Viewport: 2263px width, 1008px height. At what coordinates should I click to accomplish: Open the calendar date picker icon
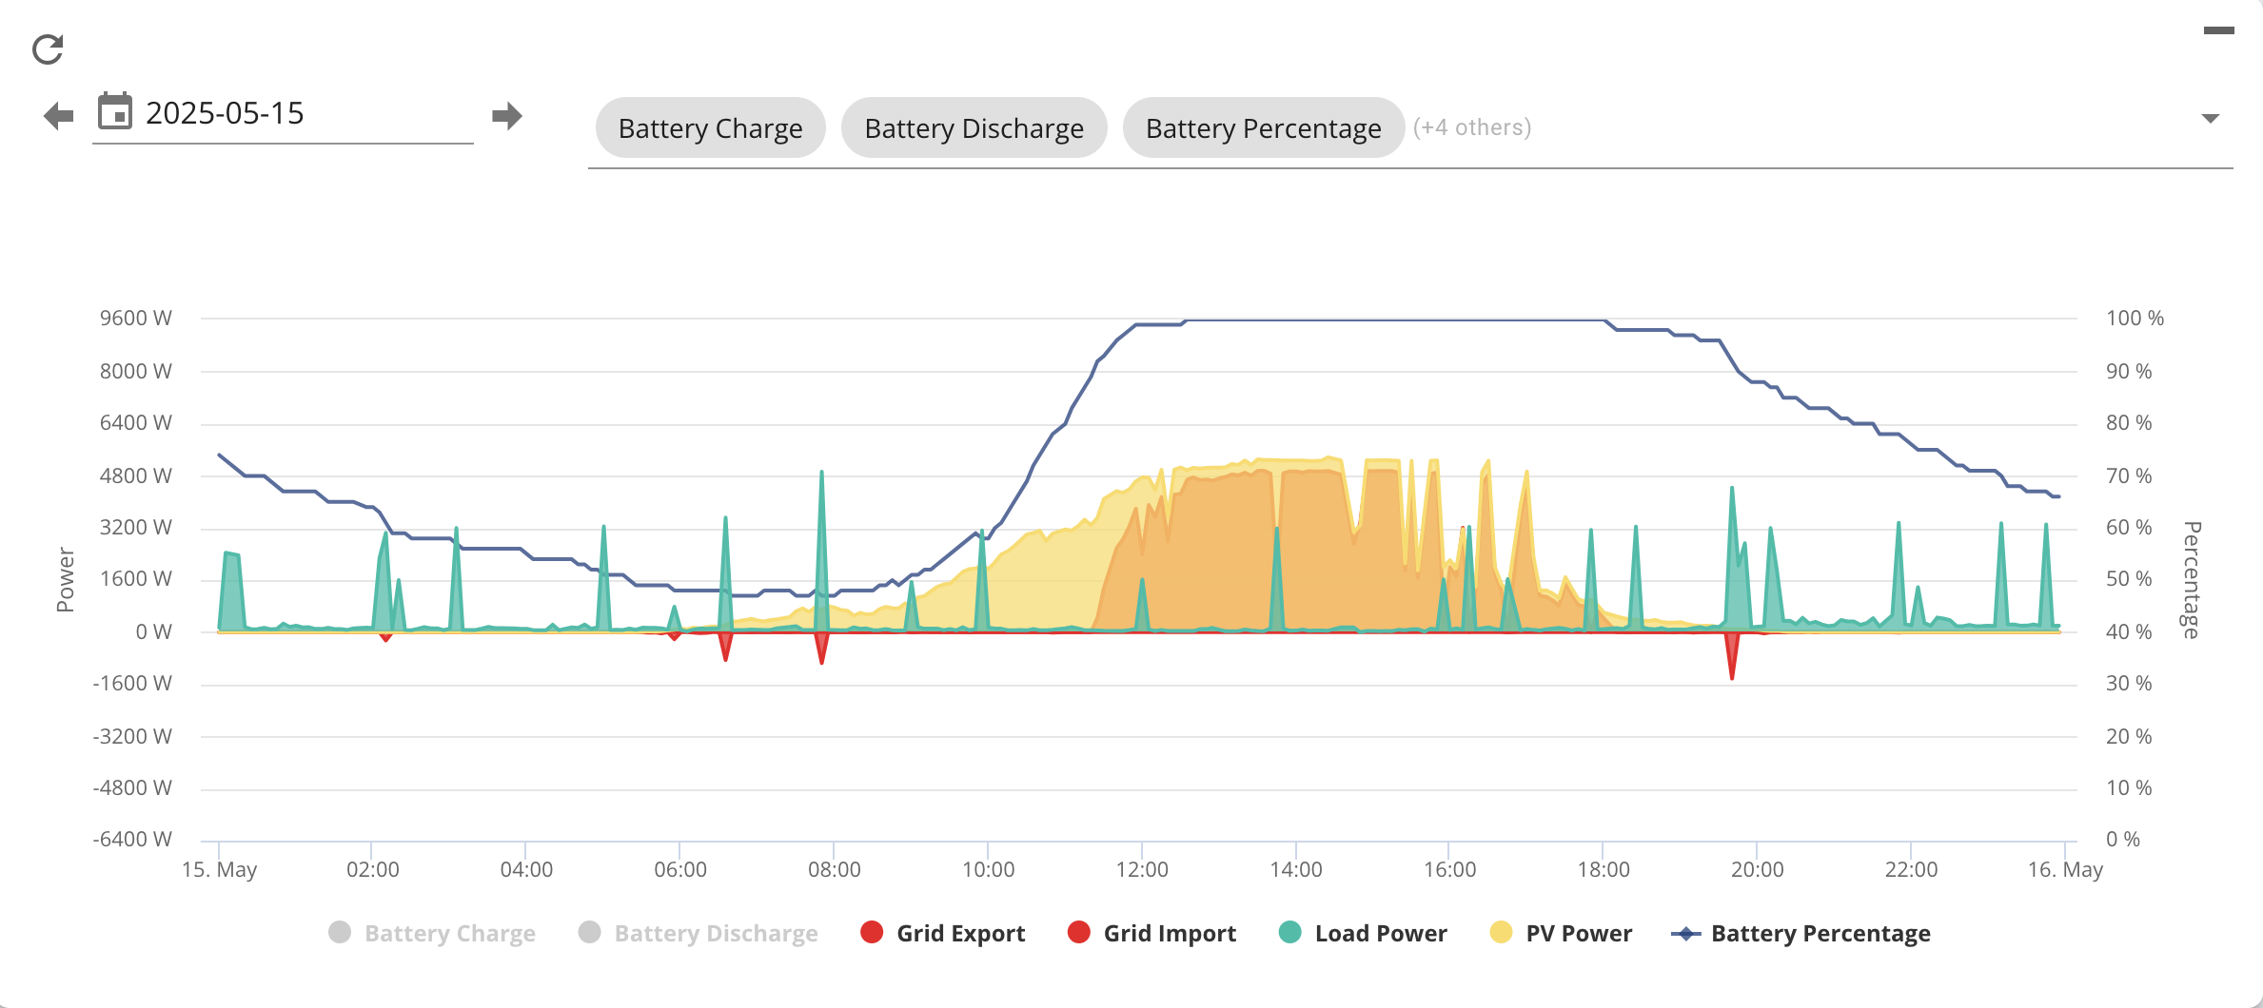pyautogui.click(x=115, y=111)
